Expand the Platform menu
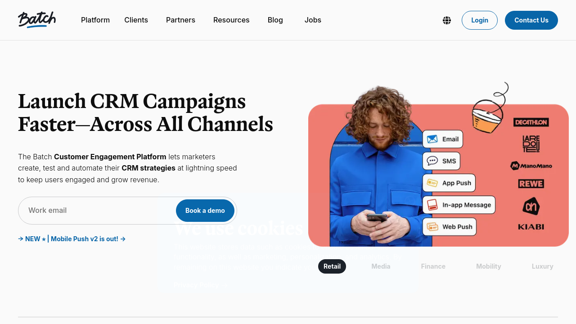This screenshot has width=576, height=324. pos(95,20)
